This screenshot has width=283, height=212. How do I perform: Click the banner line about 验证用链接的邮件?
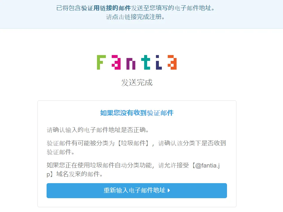click(x=135, y=8)
